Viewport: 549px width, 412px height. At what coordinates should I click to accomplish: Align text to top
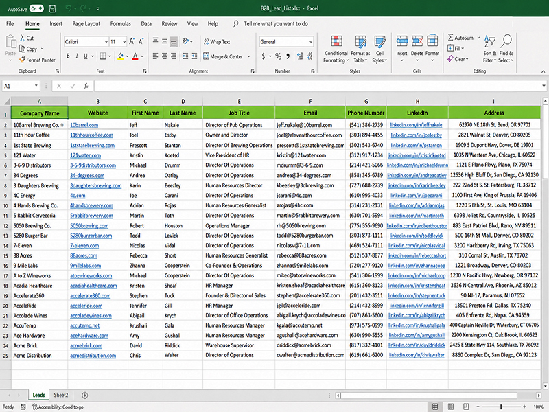(155, 41)
